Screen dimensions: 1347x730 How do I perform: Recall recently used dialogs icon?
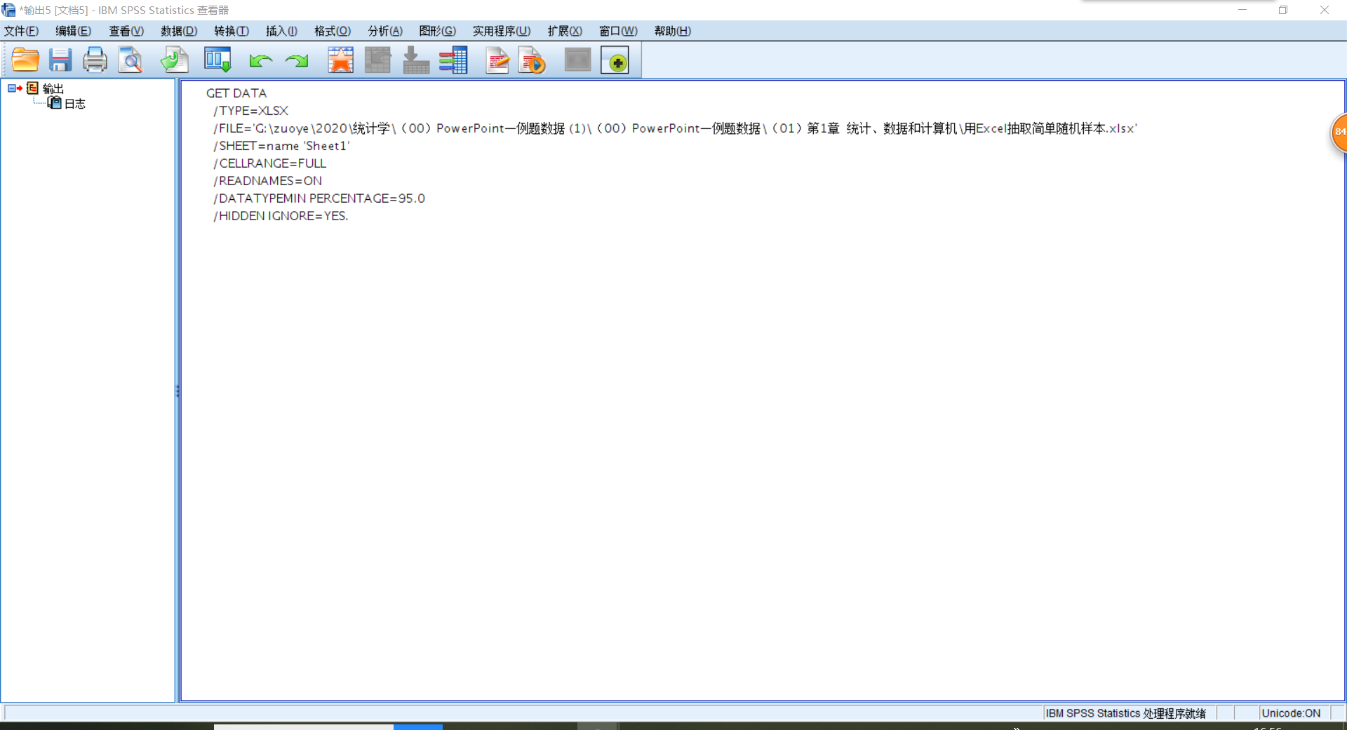pyautogui.click(x=217, y=60)
